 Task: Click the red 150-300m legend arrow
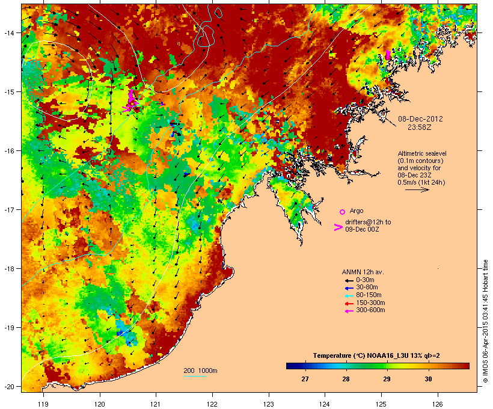pos(349,303)
